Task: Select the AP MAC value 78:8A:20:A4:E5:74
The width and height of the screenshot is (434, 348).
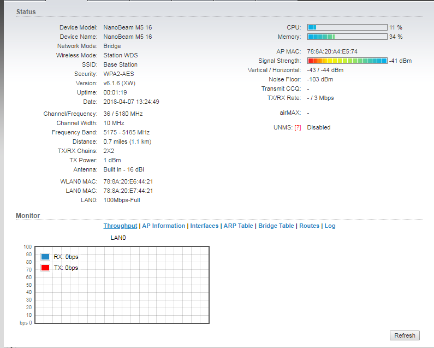Action: (x=332, y=51)
